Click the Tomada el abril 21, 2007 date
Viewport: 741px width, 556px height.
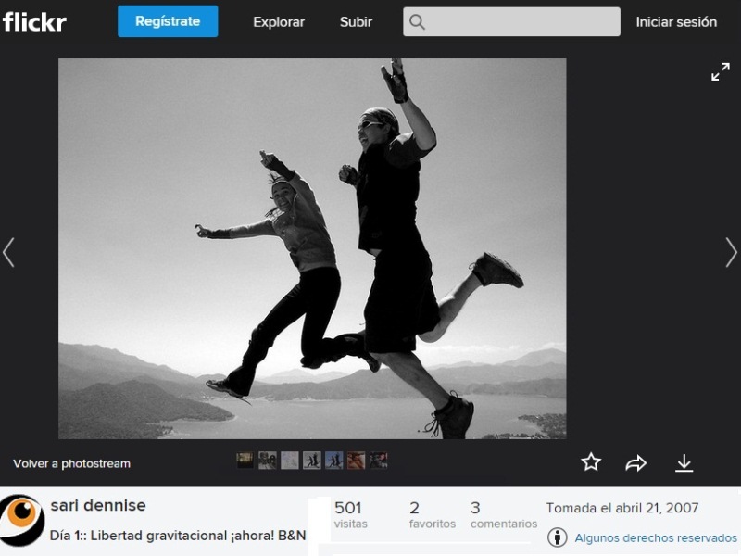coord(622,508)
